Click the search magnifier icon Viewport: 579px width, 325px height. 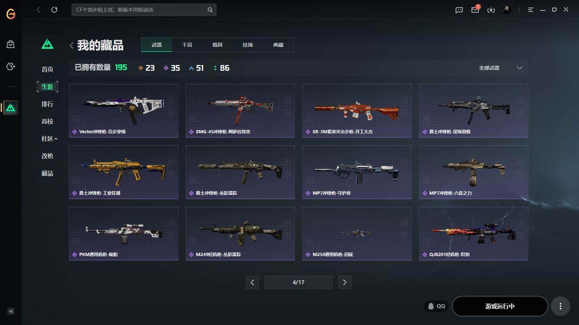tap(210, 10)
